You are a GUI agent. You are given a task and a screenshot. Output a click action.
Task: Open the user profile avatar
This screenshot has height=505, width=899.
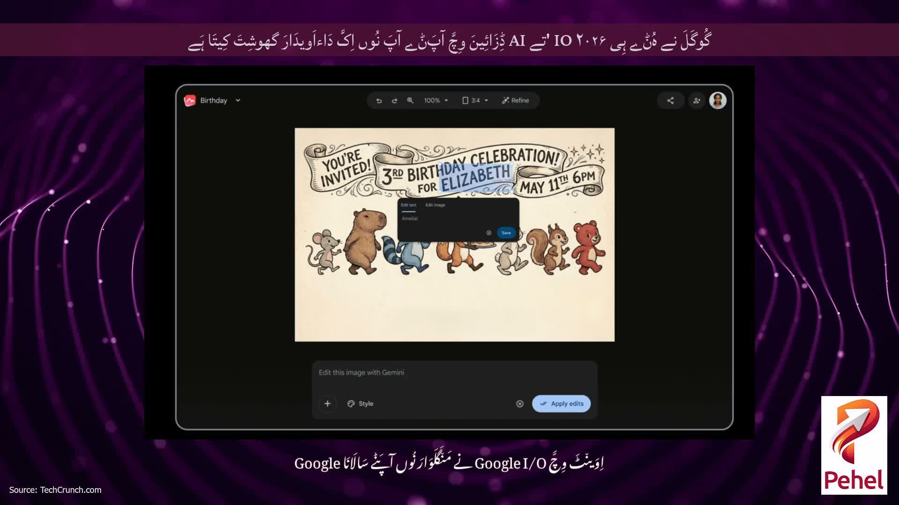pos(718,101)
